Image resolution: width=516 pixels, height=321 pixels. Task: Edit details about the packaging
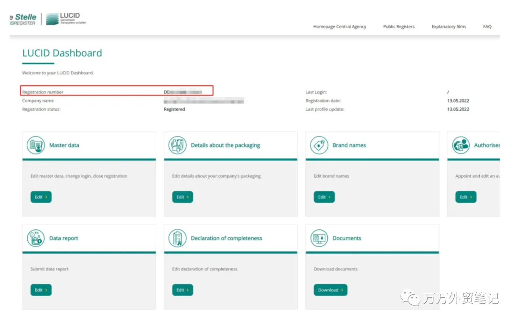[183, 197]
